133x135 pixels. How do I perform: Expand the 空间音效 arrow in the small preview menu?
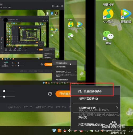[x=75, y=71]
